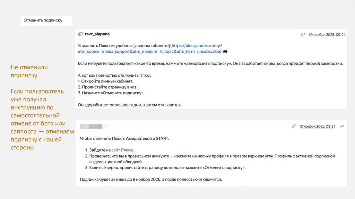Image resolution: width=355 pixels, height=199 pixels.
Task: Click the timestamp 10 ноября 2025, 09:24
Action: [x=327, y=35]
